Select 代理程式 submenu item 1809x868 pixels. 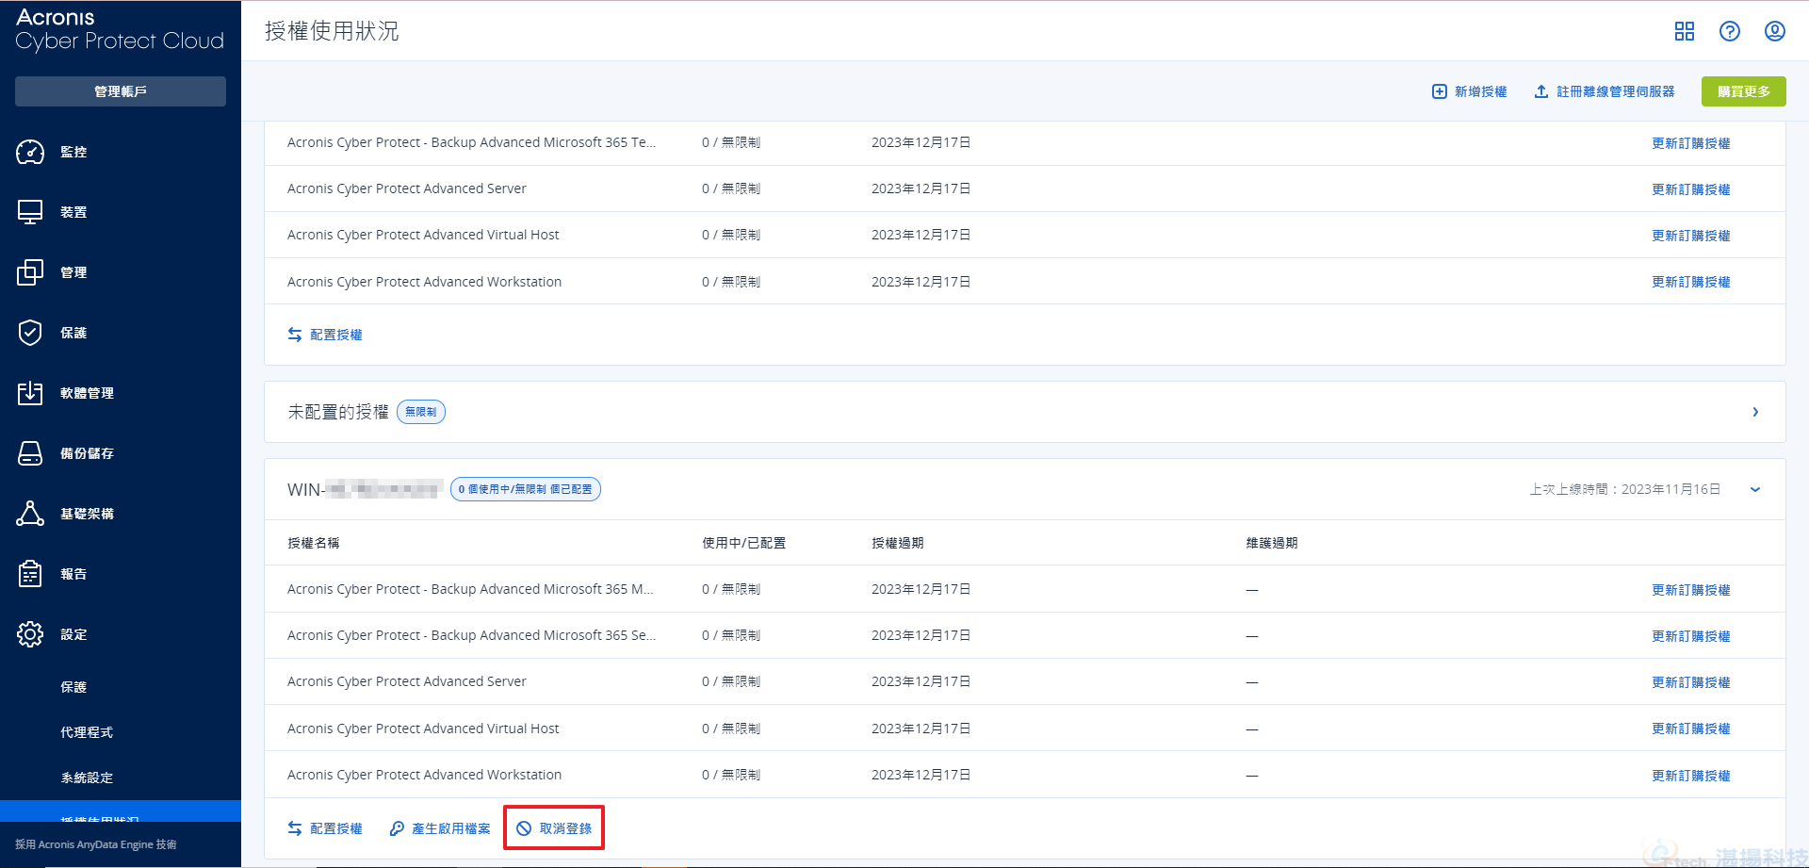click(x=87, y=732)
